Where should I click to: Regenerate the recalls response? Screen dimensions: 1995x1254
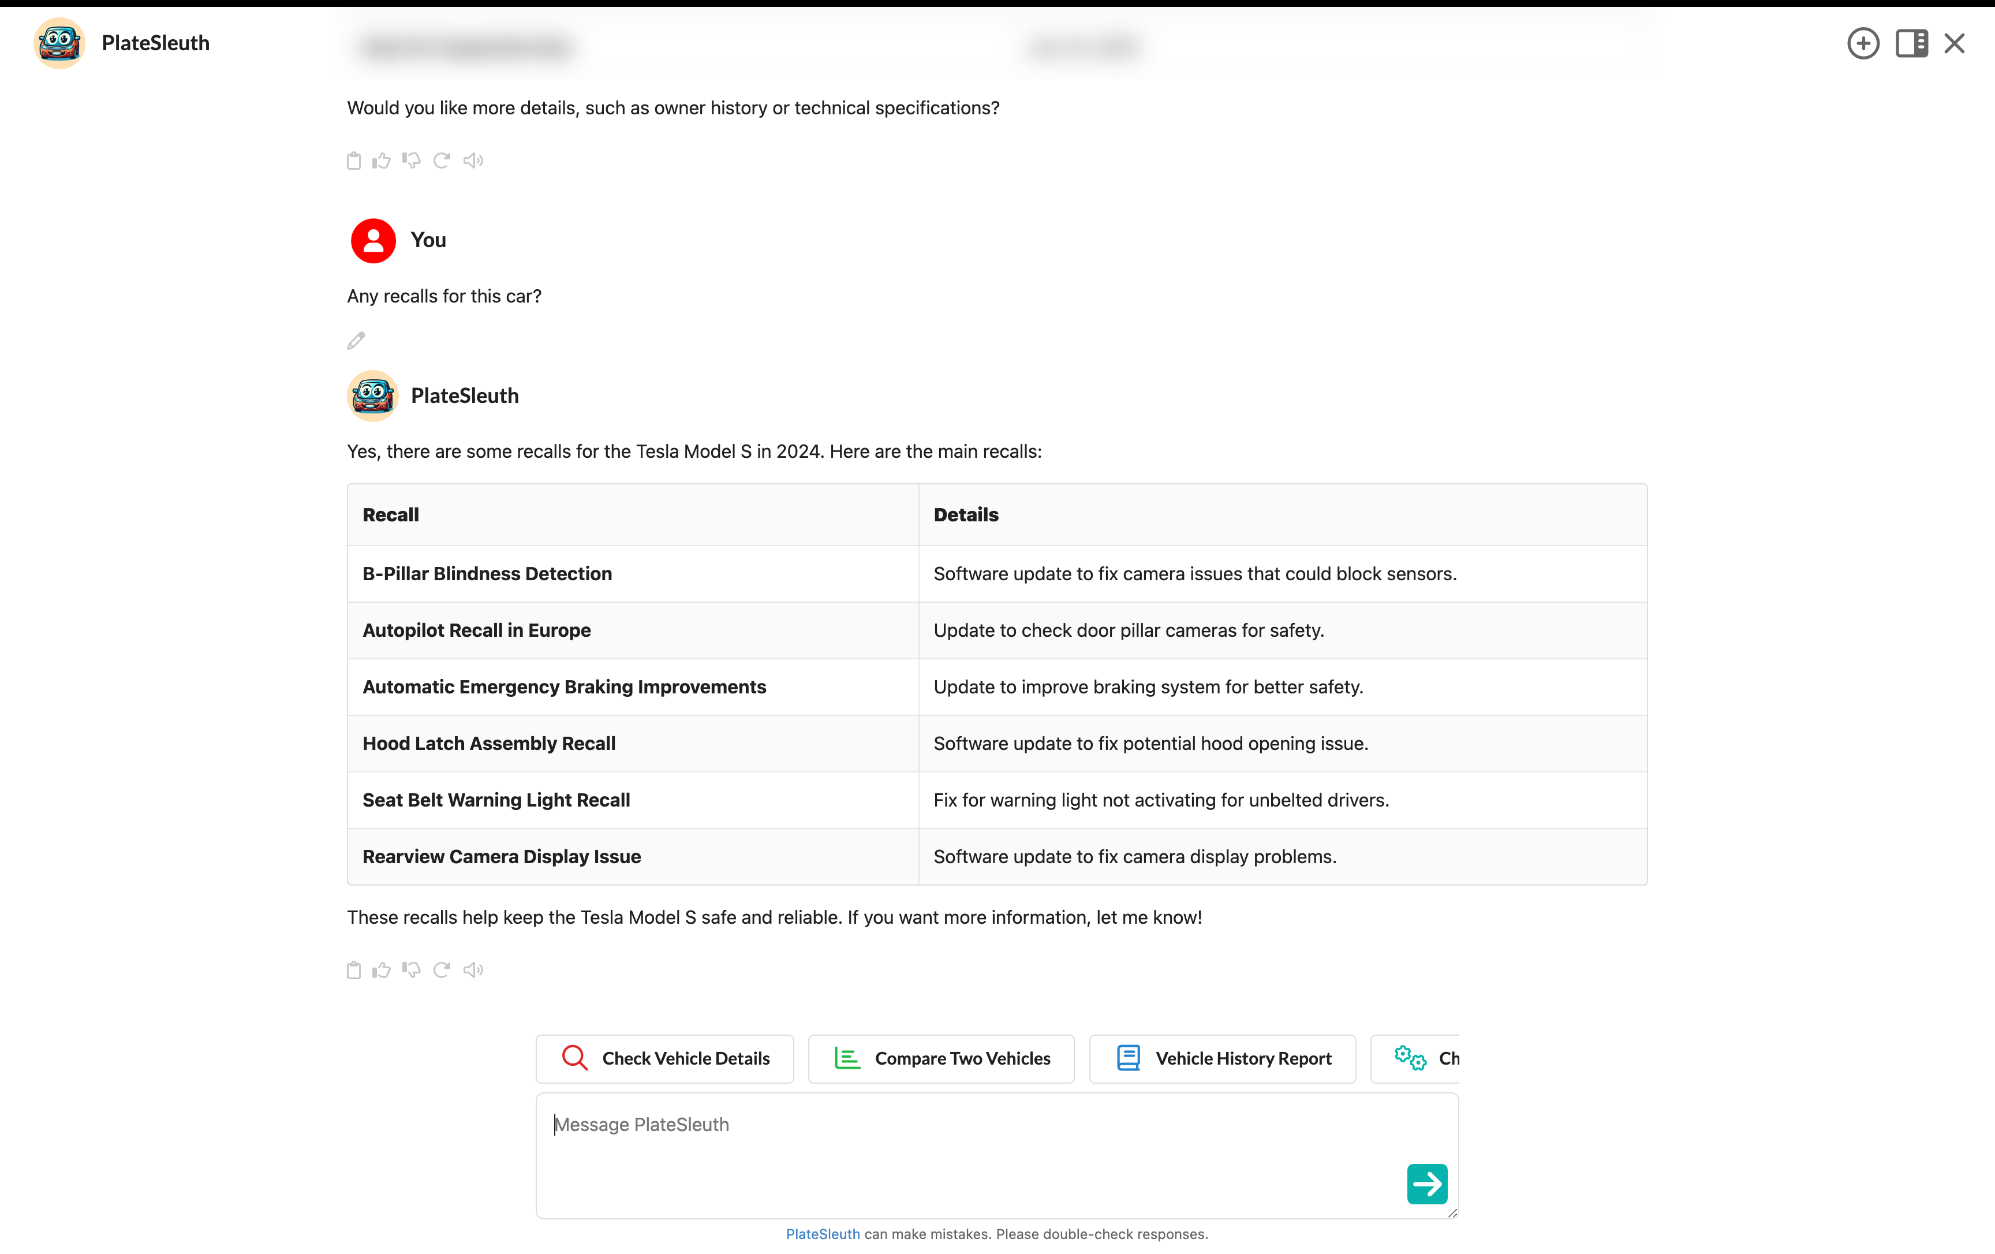point(442,970)
